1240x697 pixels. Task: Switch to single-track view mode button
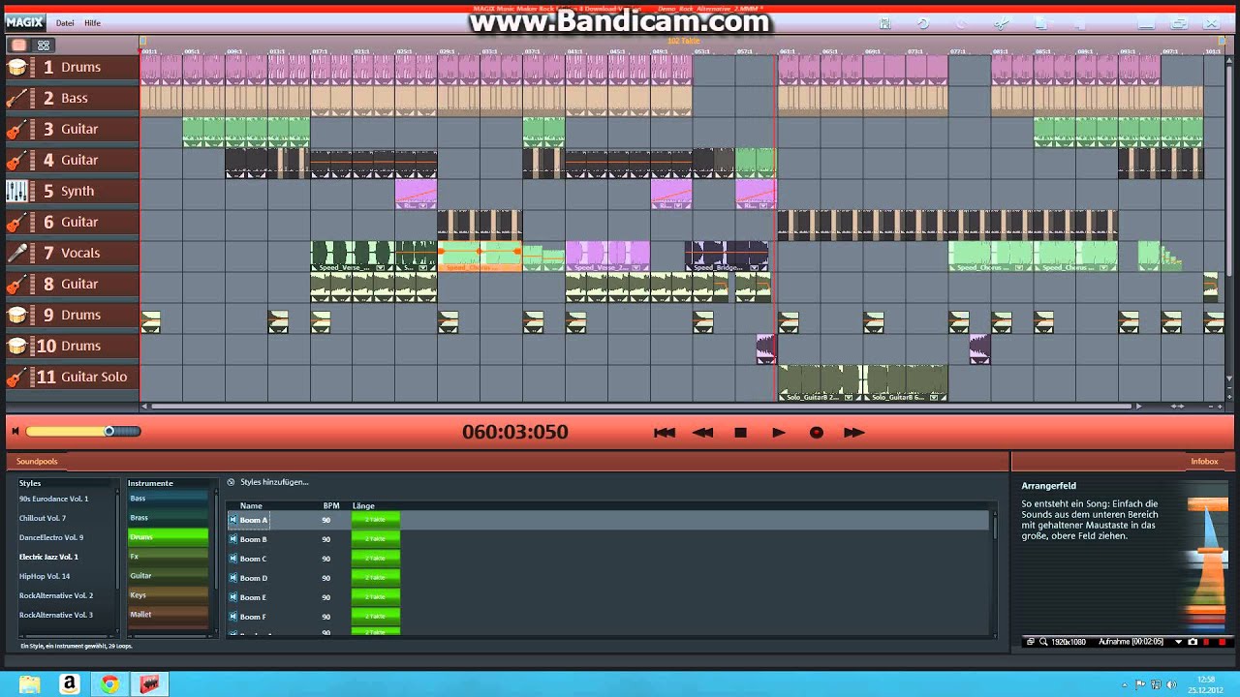[x=18, y=45]
